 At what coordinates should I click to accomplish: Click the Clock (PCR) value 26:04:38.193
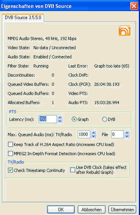point(107,84)
